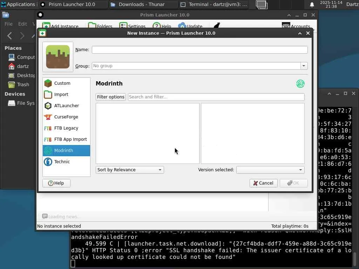
Task: Click the Thunar window icon
Action: 6,15
